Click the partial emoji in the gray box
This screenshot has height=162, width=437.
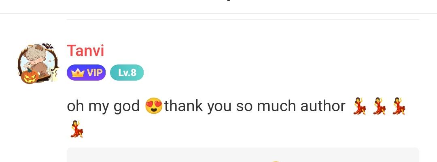click(x=276, y=161)
